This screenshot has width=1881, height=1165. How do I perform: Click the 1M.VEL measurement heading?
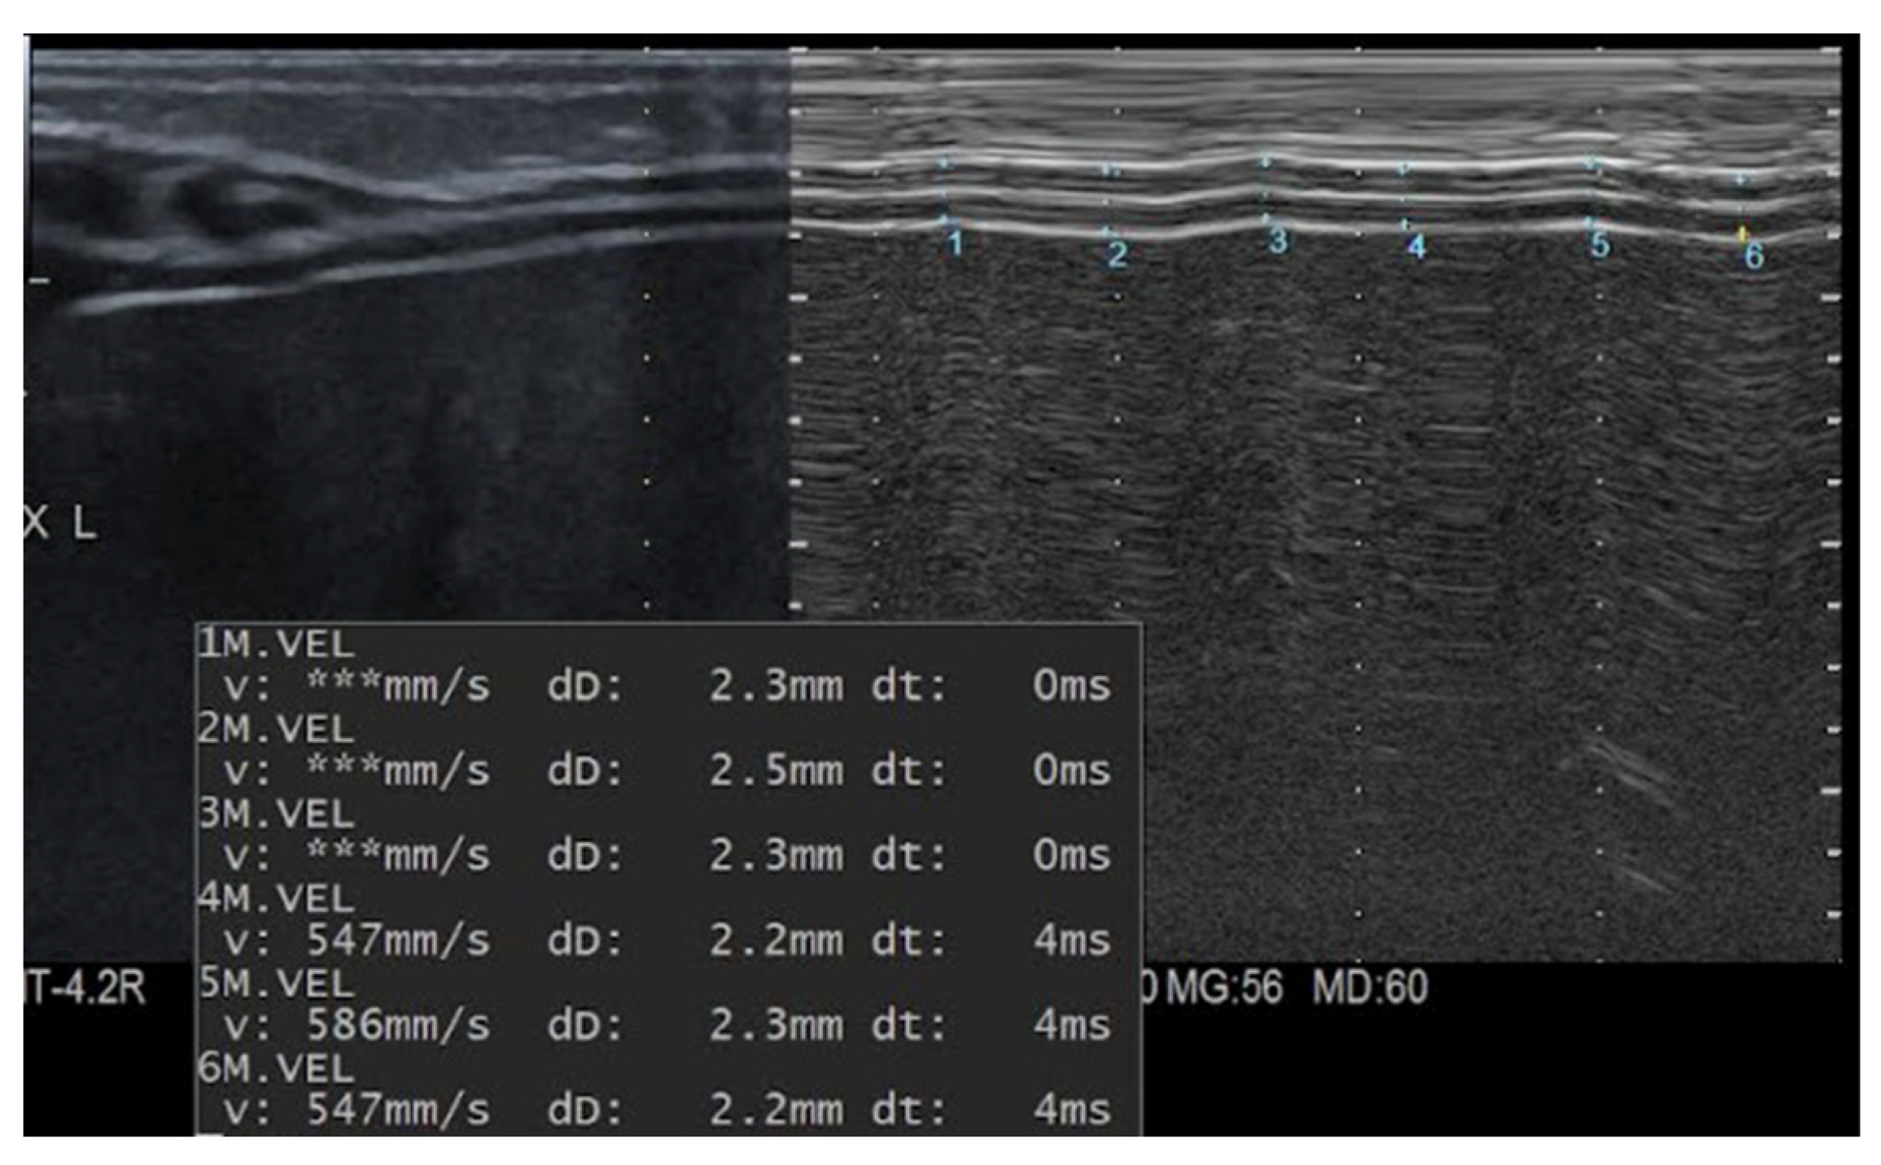(x=277, y=644)
